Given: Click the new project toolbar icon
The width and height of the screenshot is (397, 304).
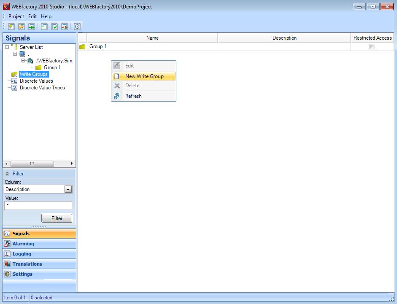Looking at the screenshot, I should (x=11, y=27).
